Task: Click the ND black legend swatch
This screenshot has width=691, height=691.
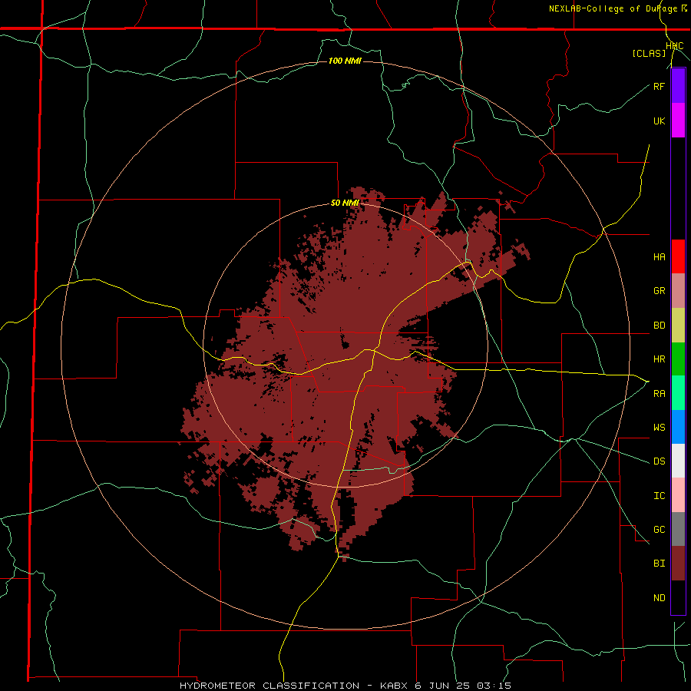Action: click(678, 597)
